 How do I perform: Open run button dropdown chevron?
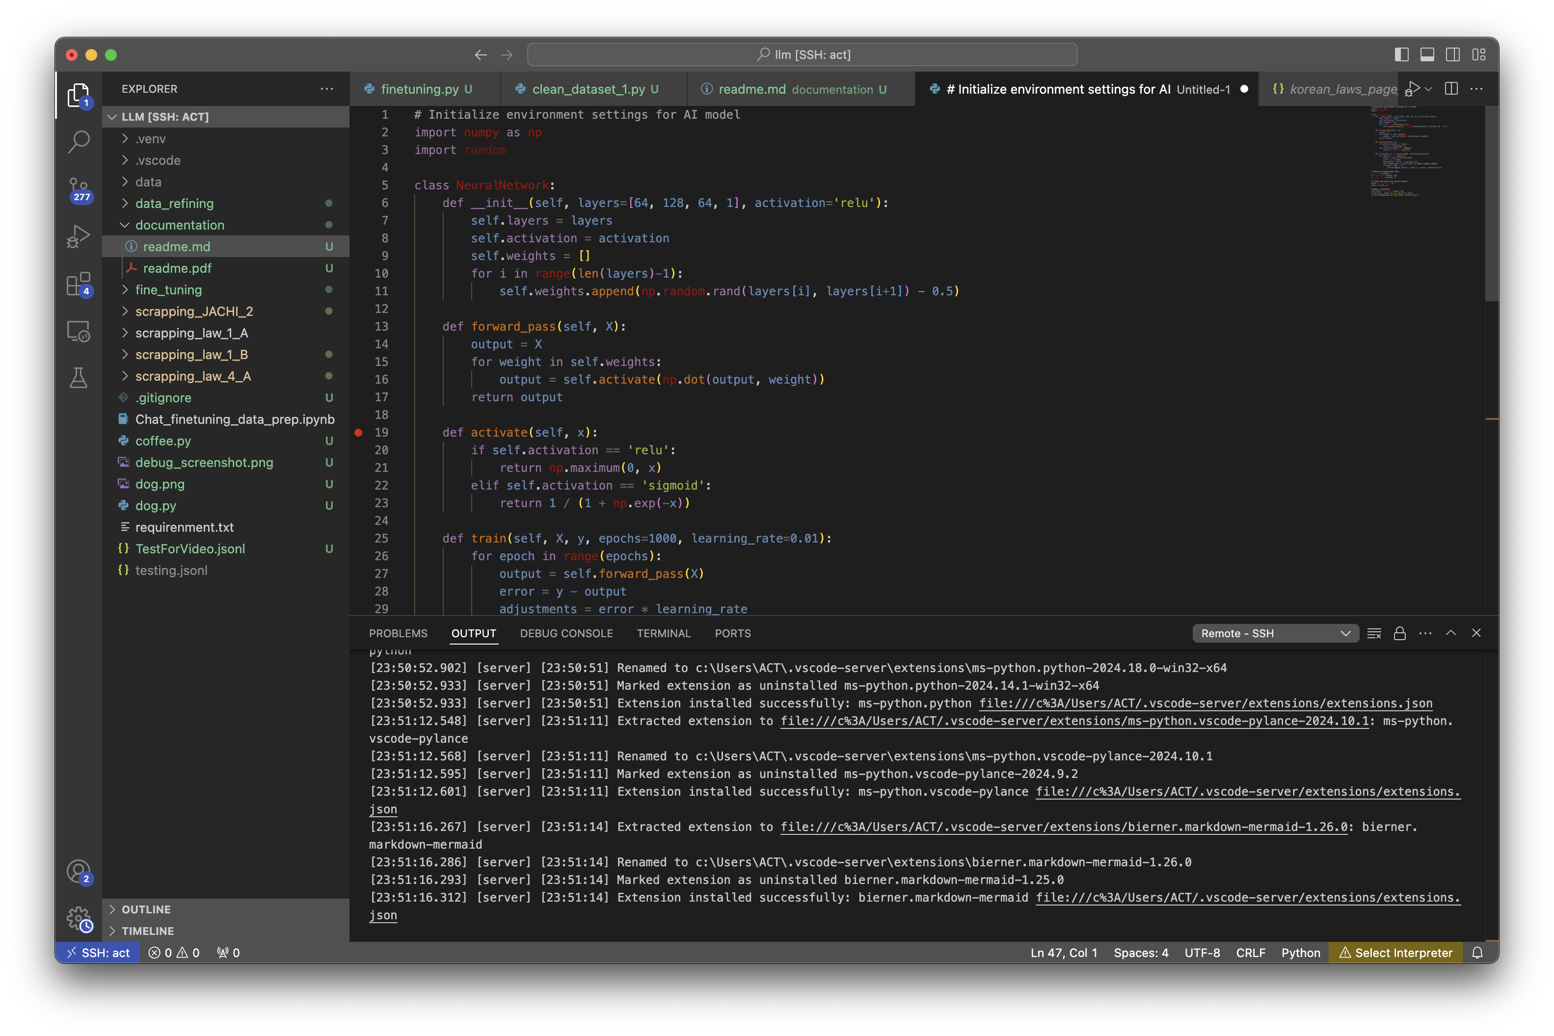(1428, 88)
